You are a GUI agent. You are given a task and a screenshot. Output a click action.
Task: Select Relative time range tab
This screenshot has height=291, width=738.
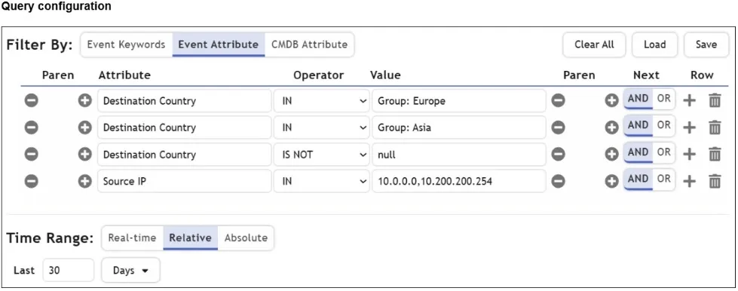click(x=190, y=237)
